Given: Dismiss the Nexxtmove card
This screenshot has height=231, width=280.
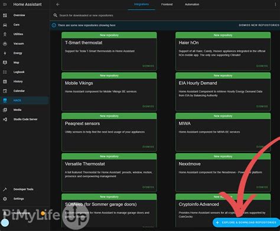Looking at the screenshot, I should tap(262, 187).
